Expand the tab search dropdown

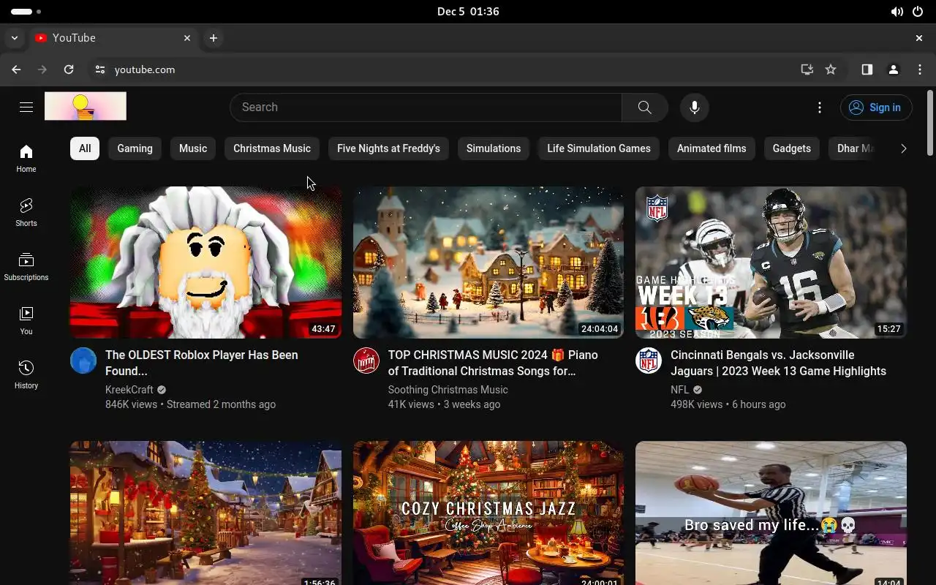click(15, 38)
